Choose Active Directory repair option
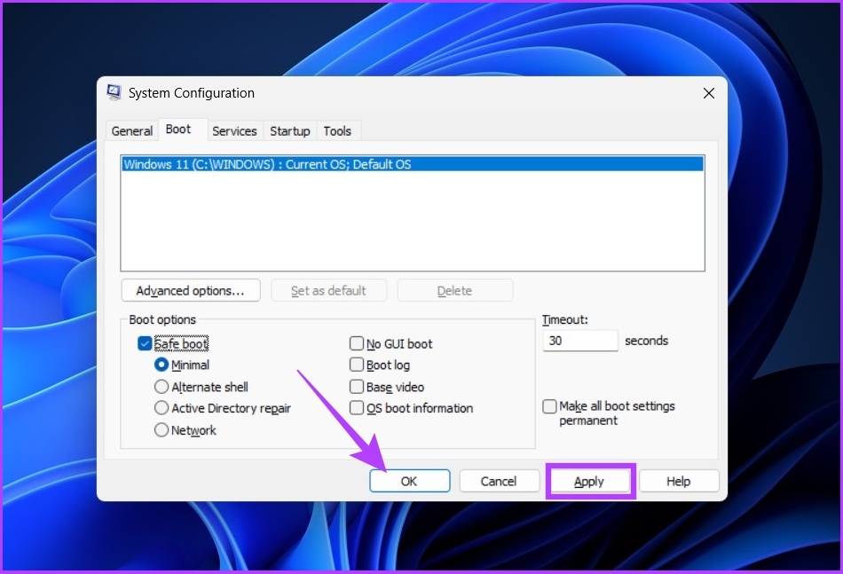Image resolution: width=843 pixels, height=574 pixels. pyautogui.click(x=162, y=408)
